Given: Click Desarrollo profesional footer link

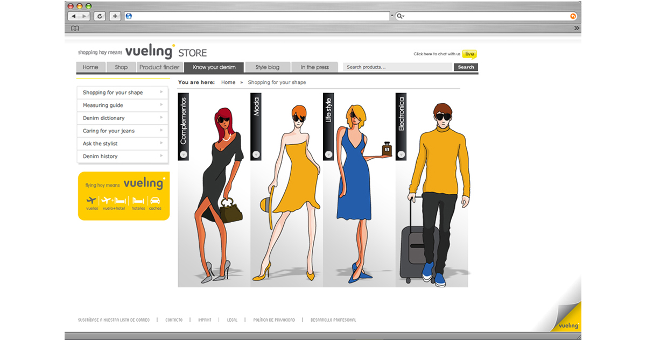Looking at the screenshot, I should click(x=333, y=320).
